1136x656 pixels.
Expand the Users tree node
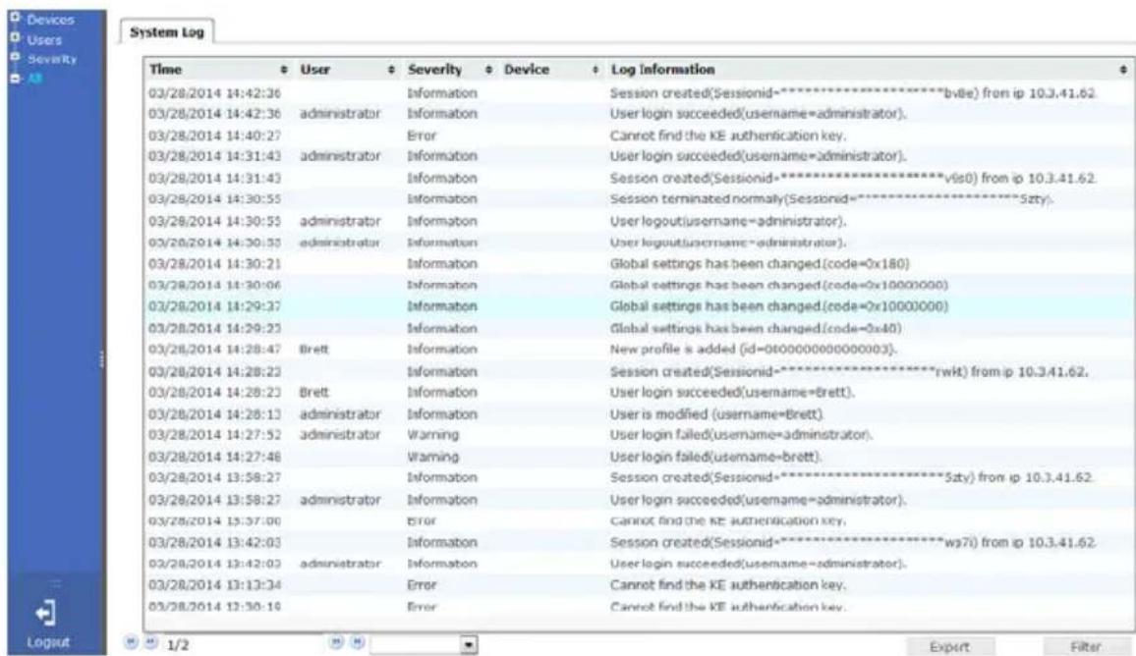(x=15, y=37)
